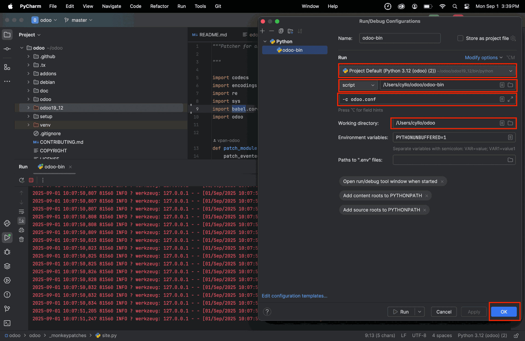
Task: Click Add New Configuration plus icon
Action: pyautogui.click(x=262, y=31)
